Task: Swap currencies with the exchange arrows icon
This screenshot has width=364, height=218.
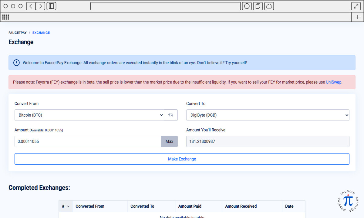Action: (x=171, y=115)
